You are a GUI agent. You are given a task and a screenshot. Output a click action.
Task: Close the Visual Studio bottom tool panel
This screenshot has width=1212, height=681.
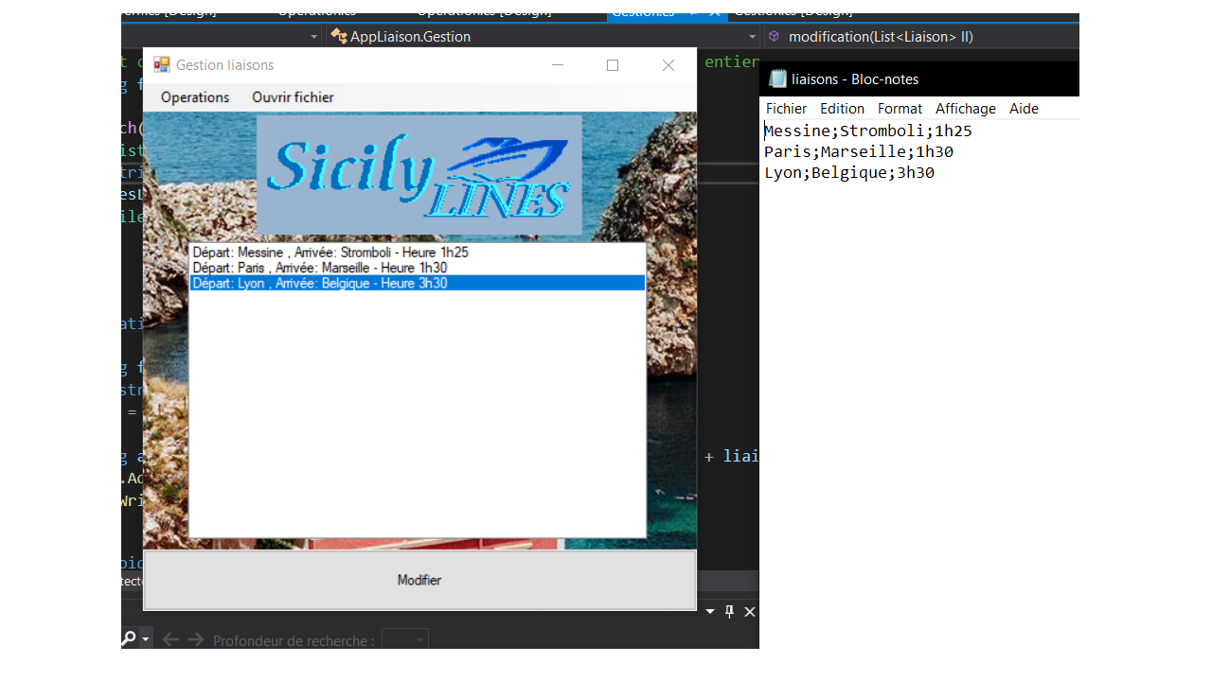click(750, 611)
